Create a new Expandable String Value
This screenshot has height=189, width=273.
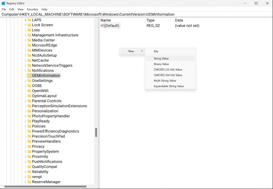tap(171, 86)
